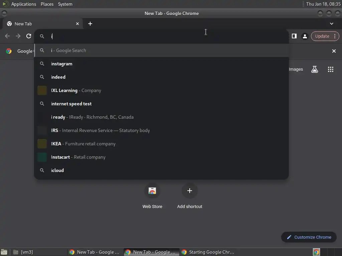Image resolution: width=342 pixels, height=256 pixels.
Task: Open a new tab with the plus button
Action: coord(90,24)
